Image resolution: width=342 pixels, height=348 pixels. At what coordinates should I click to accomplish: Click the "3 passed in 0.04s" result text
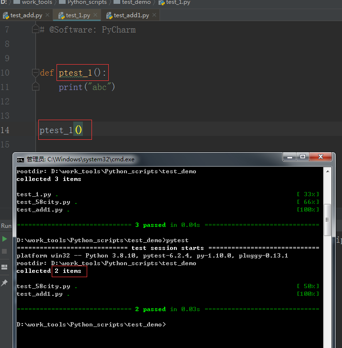point(168,225)
